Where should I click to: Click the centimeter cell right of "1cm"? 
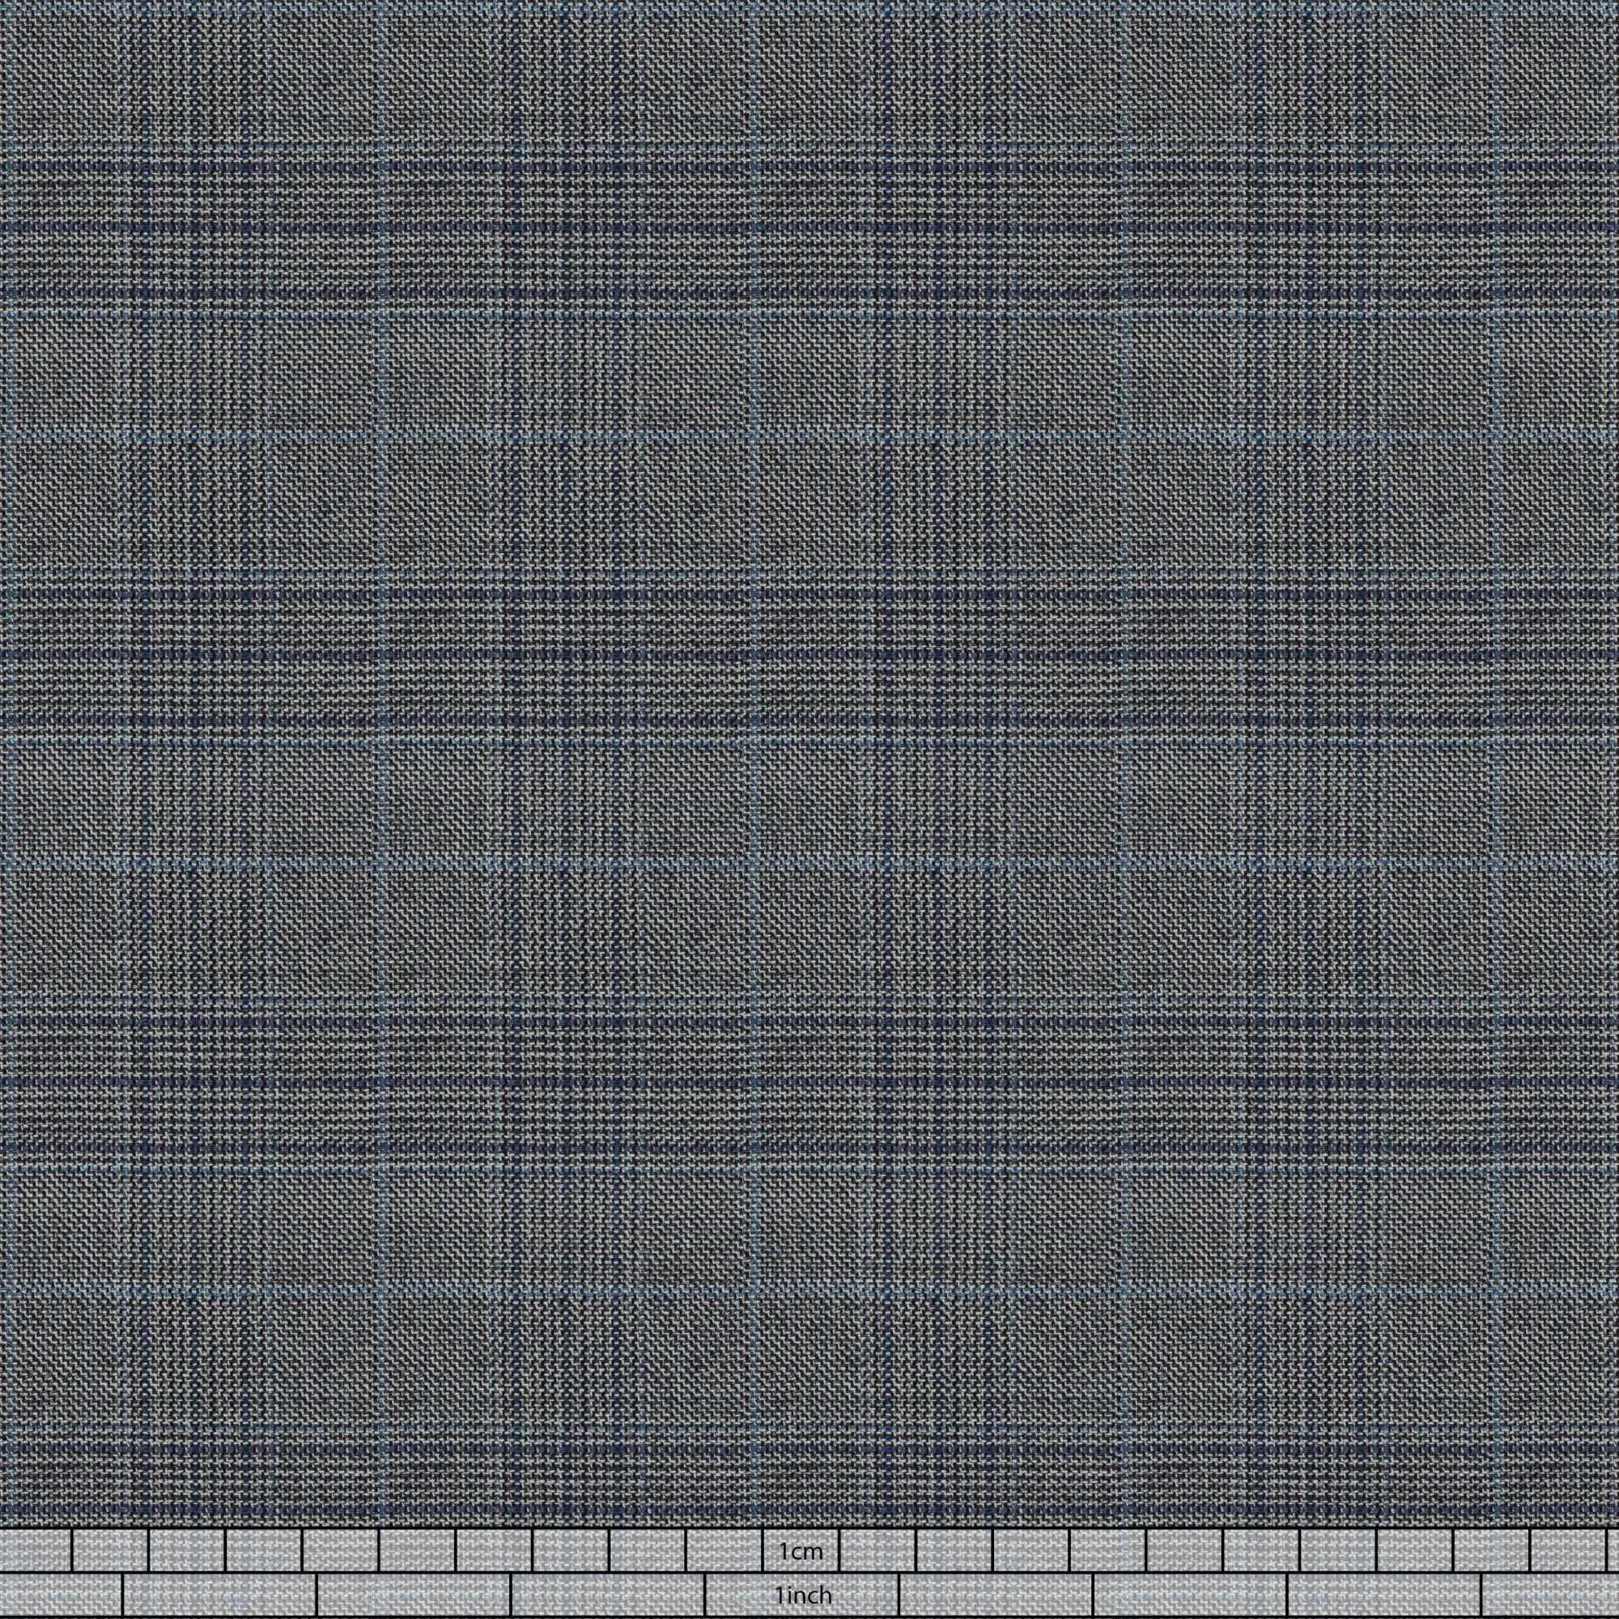coord(877,1551)
